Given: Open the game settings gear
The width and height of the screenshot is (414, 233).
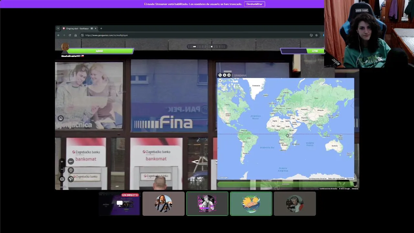Looking at the screenshot, I should coord(62,179).
